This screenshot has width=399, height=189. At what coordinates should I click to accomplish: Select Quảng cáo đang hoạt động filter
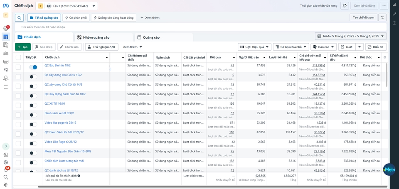(113, 17)
